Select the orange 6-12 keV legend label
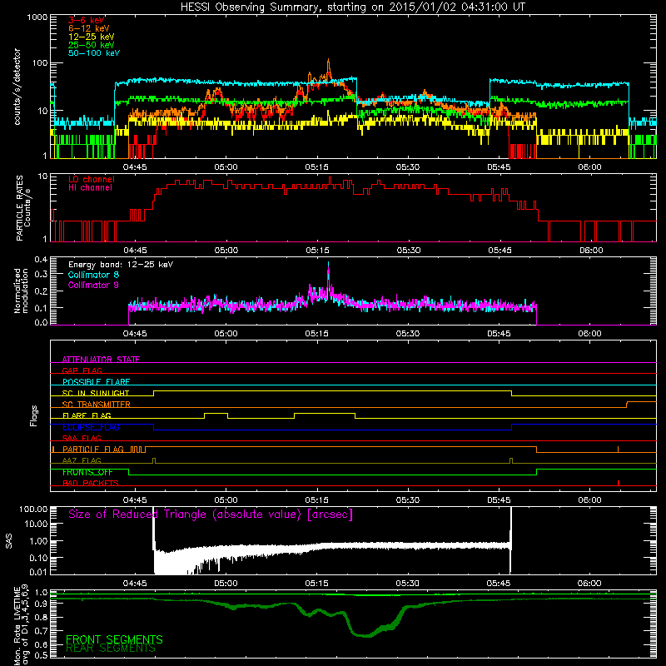666x666 pixels. click(x=89, y=28)
